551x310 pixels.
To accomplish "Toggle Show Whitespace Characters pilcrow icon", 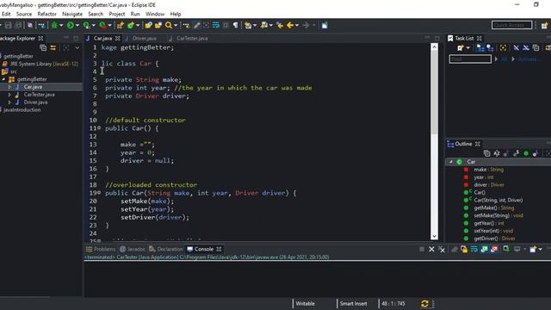I will [x=235, y=25].
